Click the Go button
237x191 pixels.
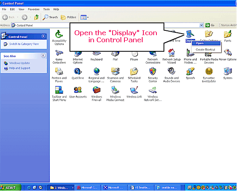click(210, 25)
